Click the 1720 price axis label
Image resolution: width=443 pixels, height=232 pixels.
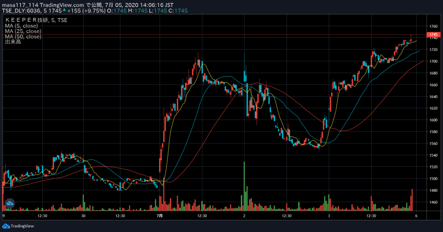point(433,50)
